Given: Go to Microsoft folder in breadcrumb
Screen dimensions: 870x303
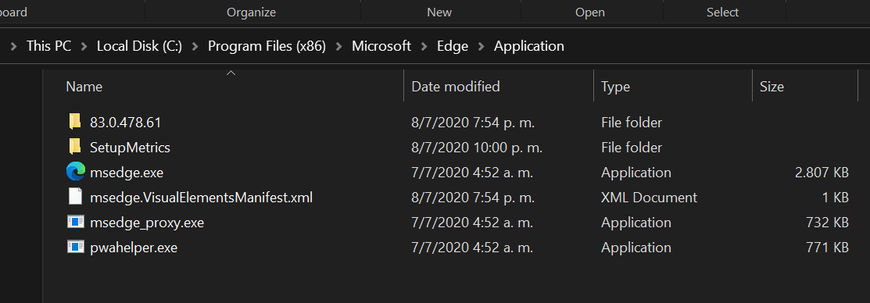Looking at the screenshot, I should pos(381,46).
